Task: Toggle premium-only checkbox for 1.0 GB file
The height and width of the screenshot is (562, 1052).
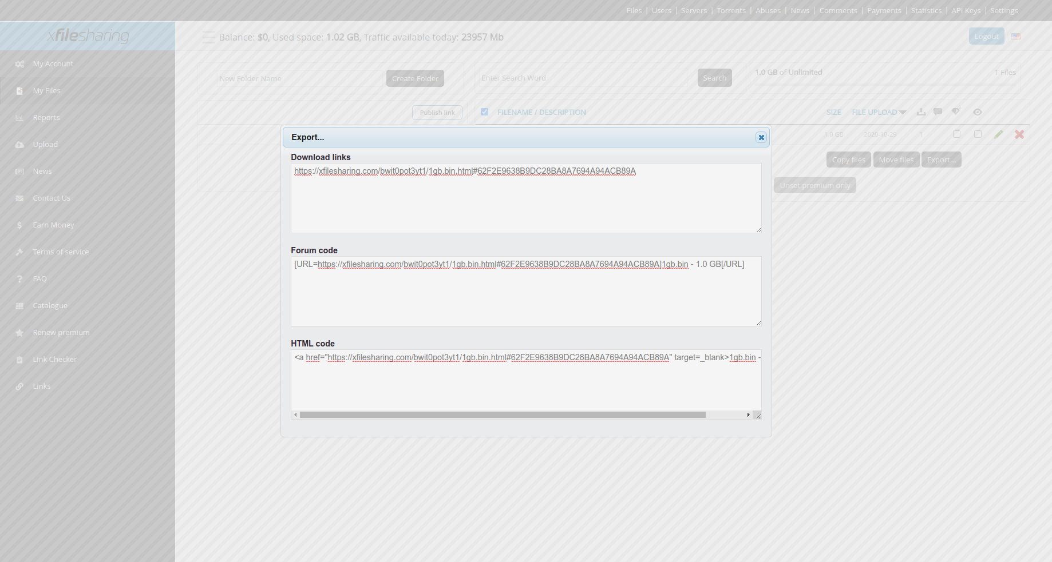Action: pyautogui.click(x=956, y=134)
